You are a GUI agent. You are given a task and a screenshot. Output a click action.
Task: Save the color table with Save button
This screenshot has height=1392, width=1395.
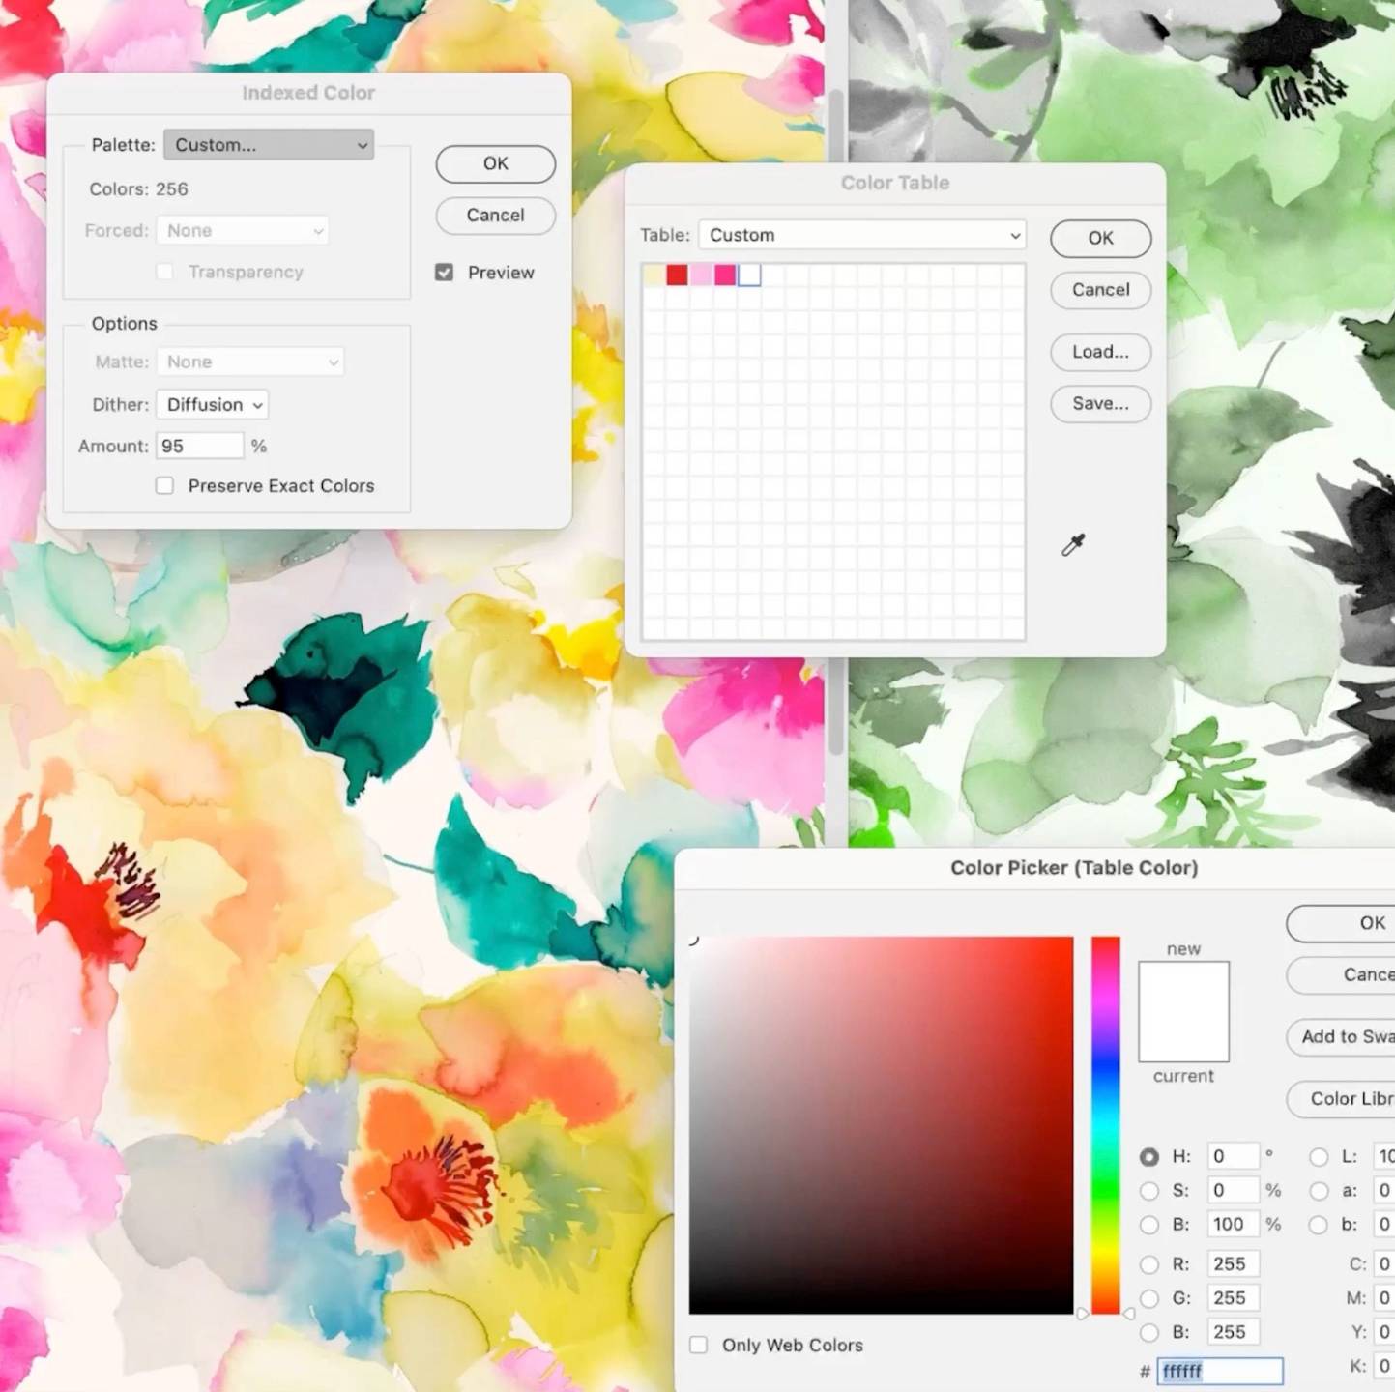click(x=1101, y=403)
